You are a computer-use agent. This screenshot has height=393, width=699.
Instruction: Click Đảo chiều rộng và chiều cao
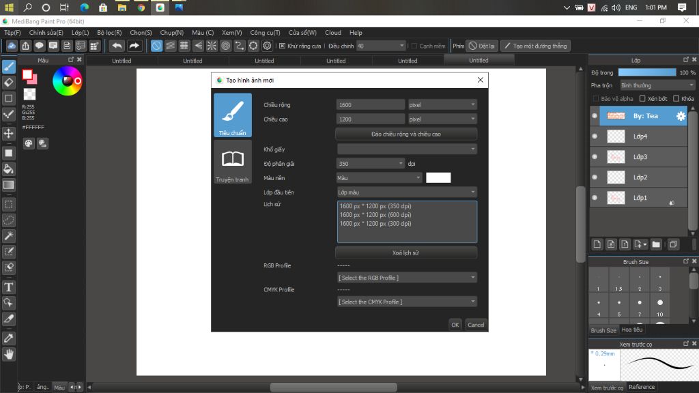[x=405, y=134]
